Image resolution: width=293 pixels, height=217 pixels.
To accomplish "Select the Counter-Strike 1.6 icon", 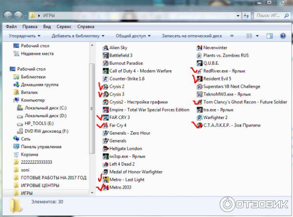I will pos(105,79).
